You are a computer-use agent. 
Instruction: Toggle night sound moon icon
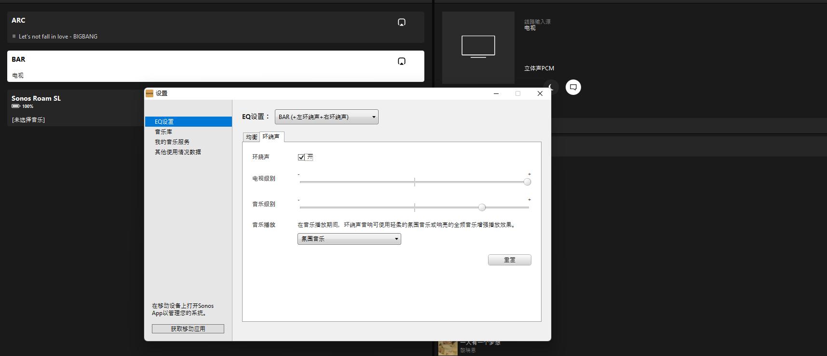click(551, 87)
